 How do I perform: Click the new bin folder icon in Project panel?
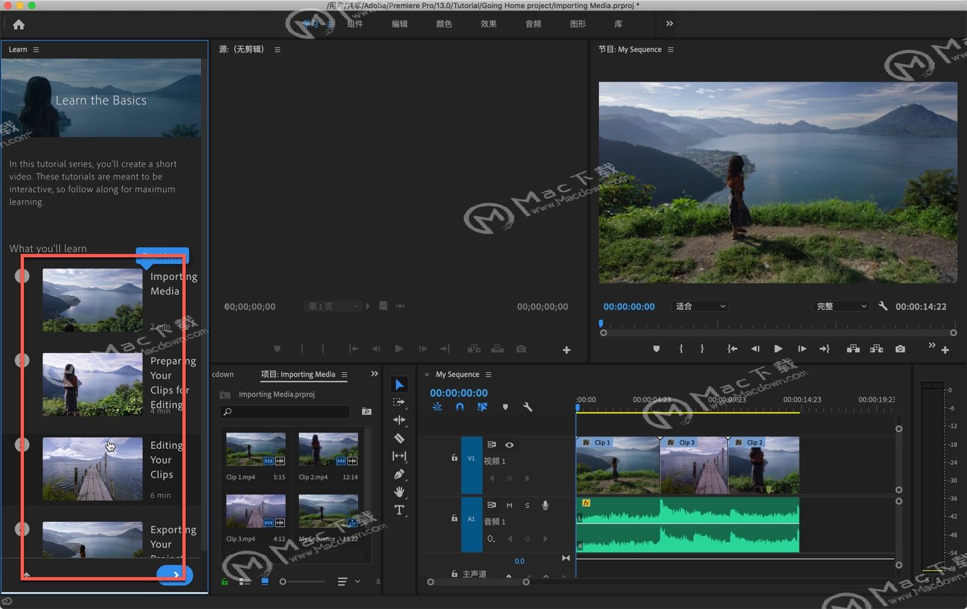tap(367, 412)
